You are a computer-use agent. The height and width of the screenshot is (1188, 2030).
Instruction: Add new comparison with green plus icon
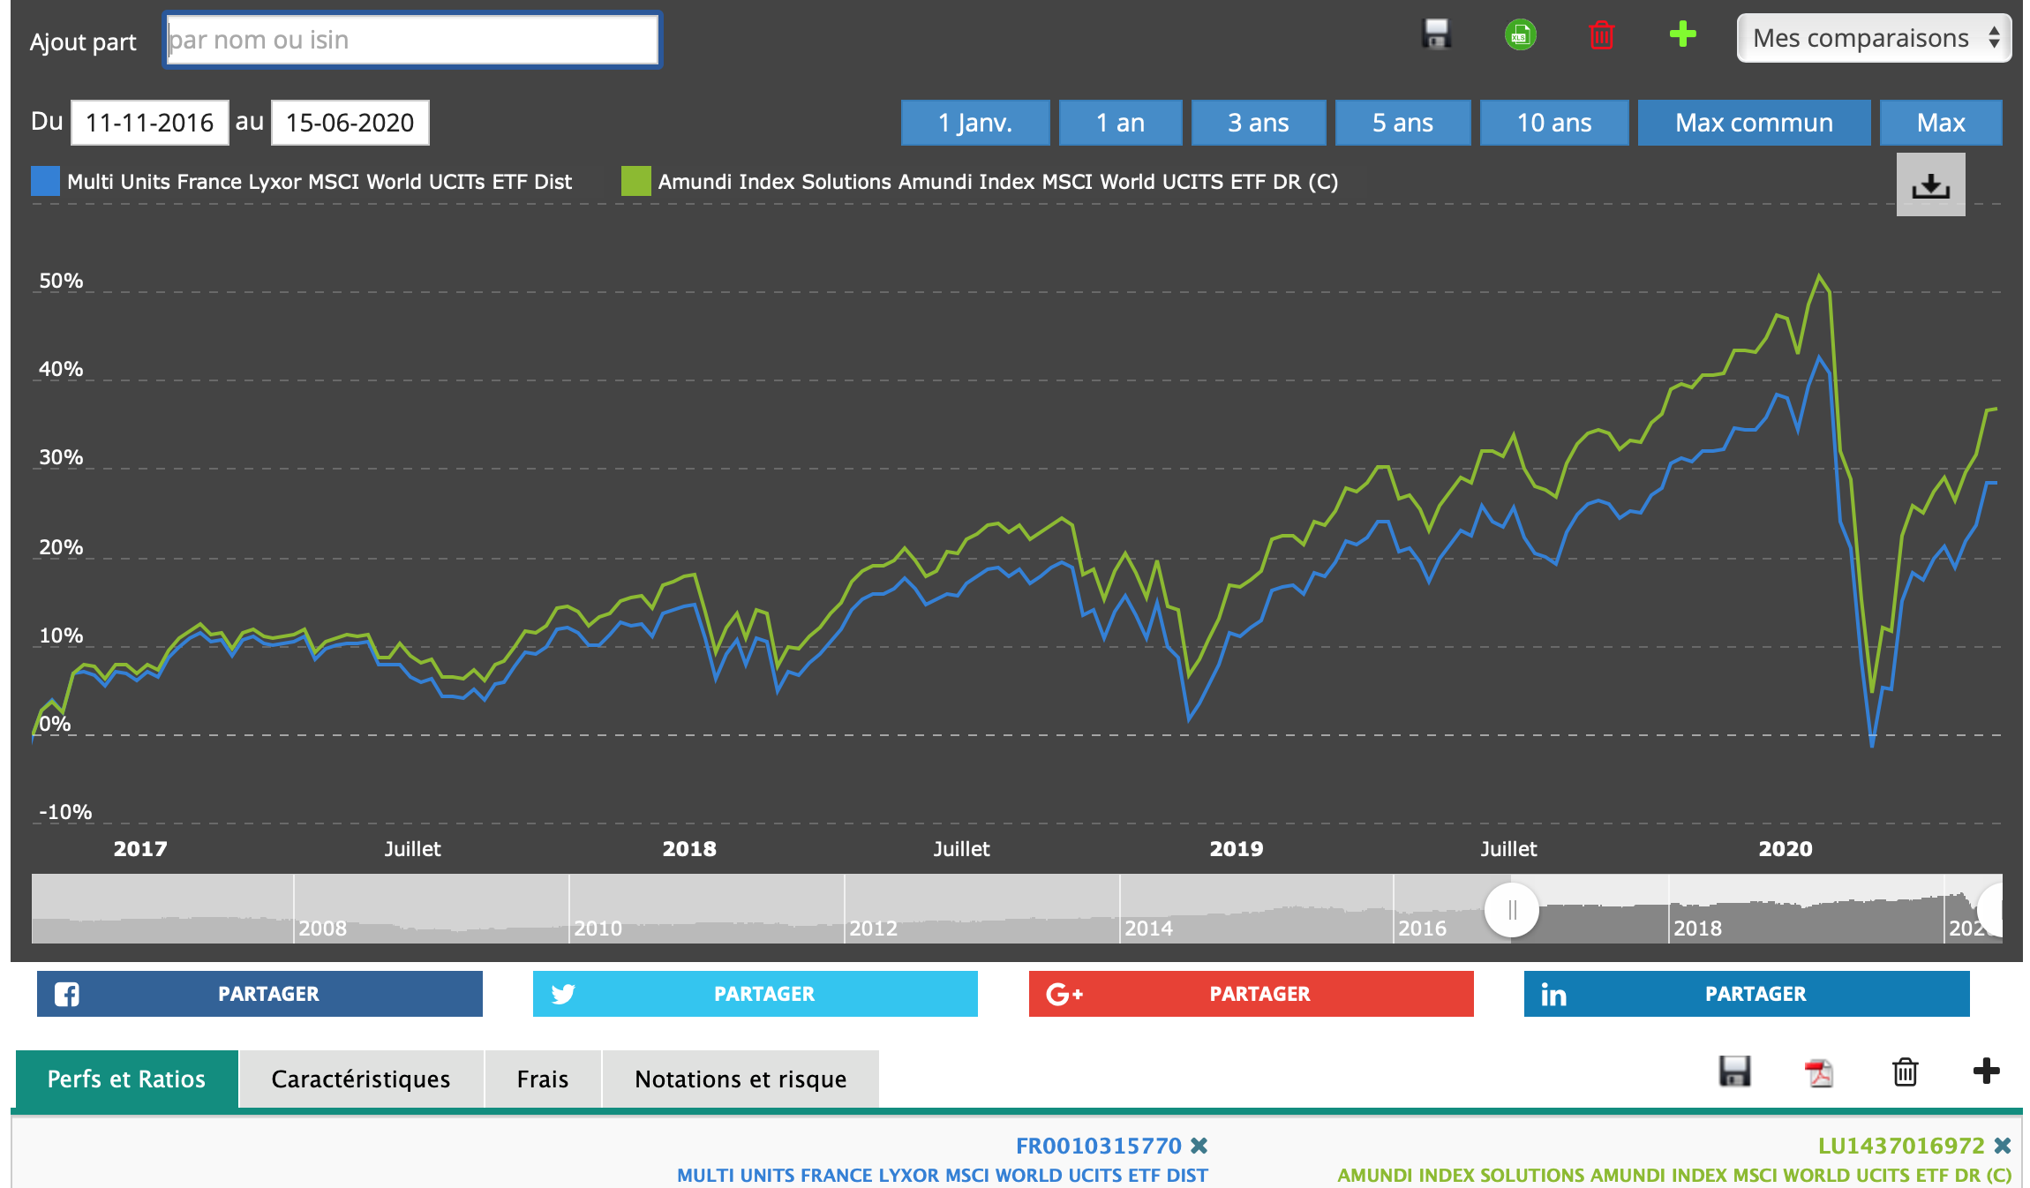[1682, 34]
